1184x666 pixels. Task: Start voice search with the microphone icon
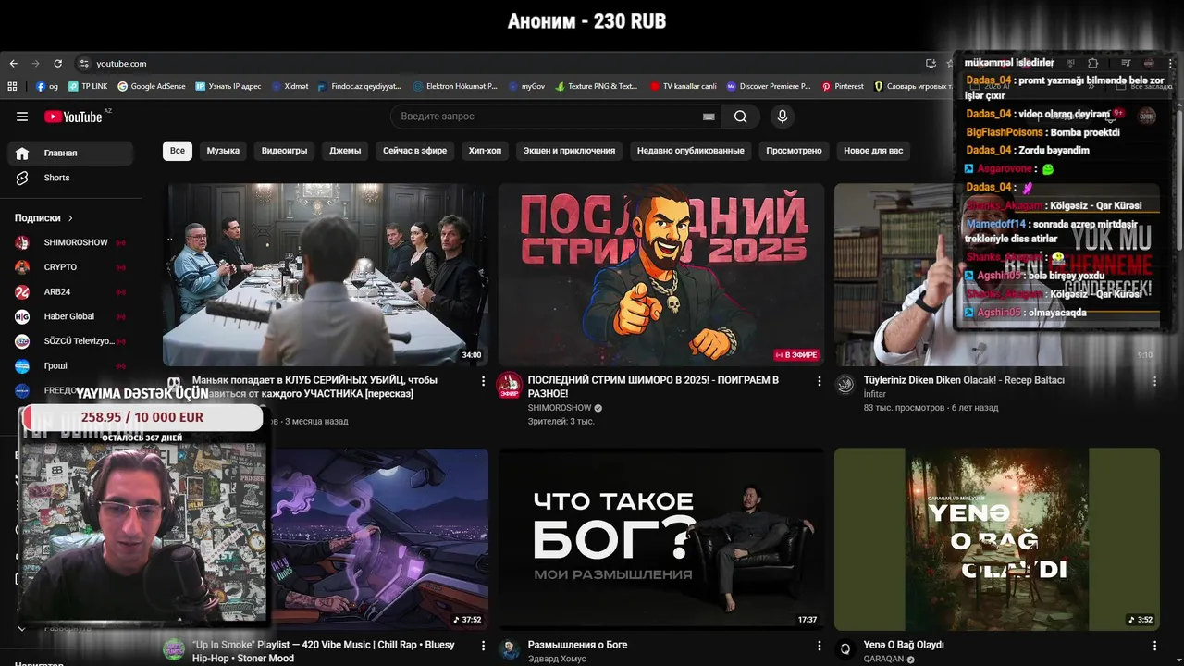(x=783, y=117)
